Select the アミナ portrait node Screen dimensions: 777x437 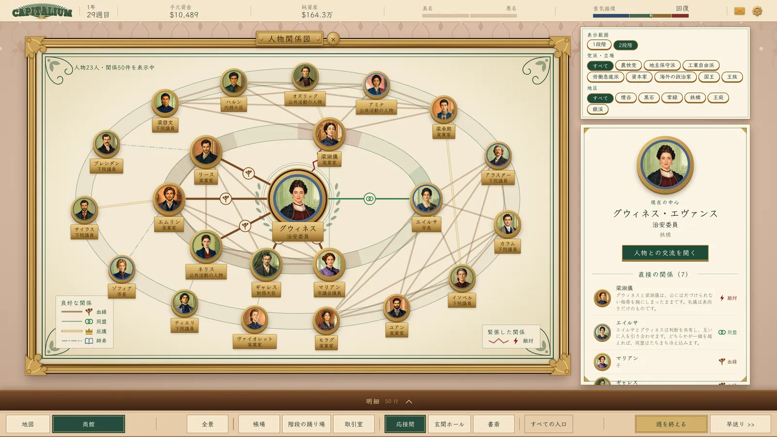click(x=376, y=85)
